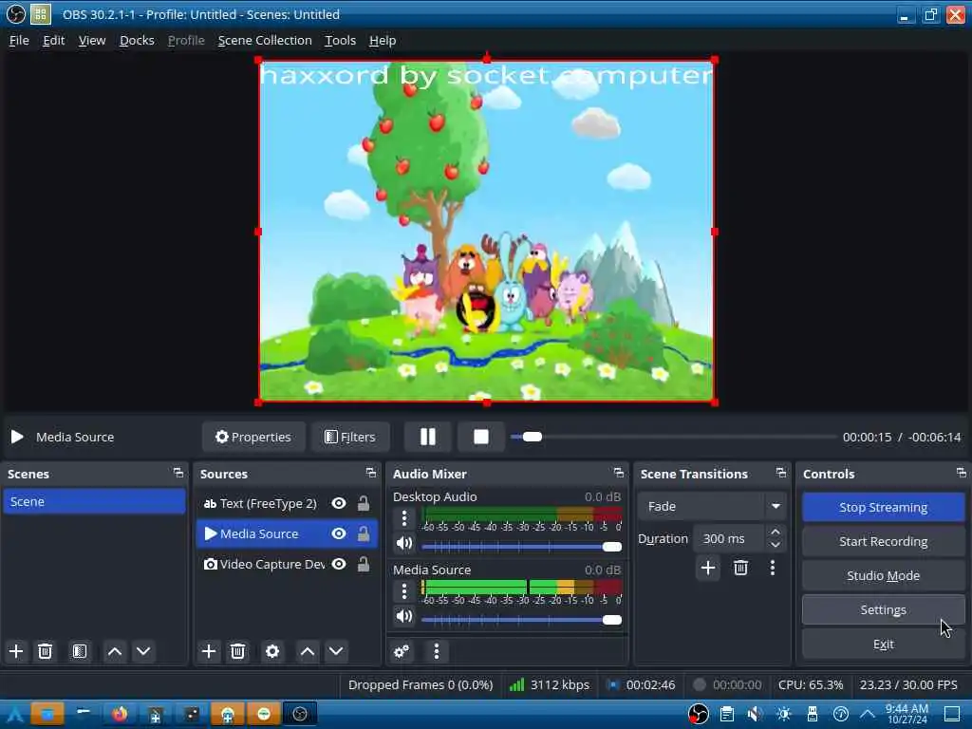Undock the Audio Mixer panel
This screenshot has height=729, width=972.
click(x=619, y=473)
